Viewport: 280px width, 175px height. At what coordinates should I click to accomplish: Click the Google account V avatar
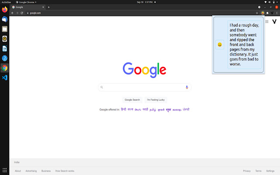pyautogui.click(x=274, y=21)
